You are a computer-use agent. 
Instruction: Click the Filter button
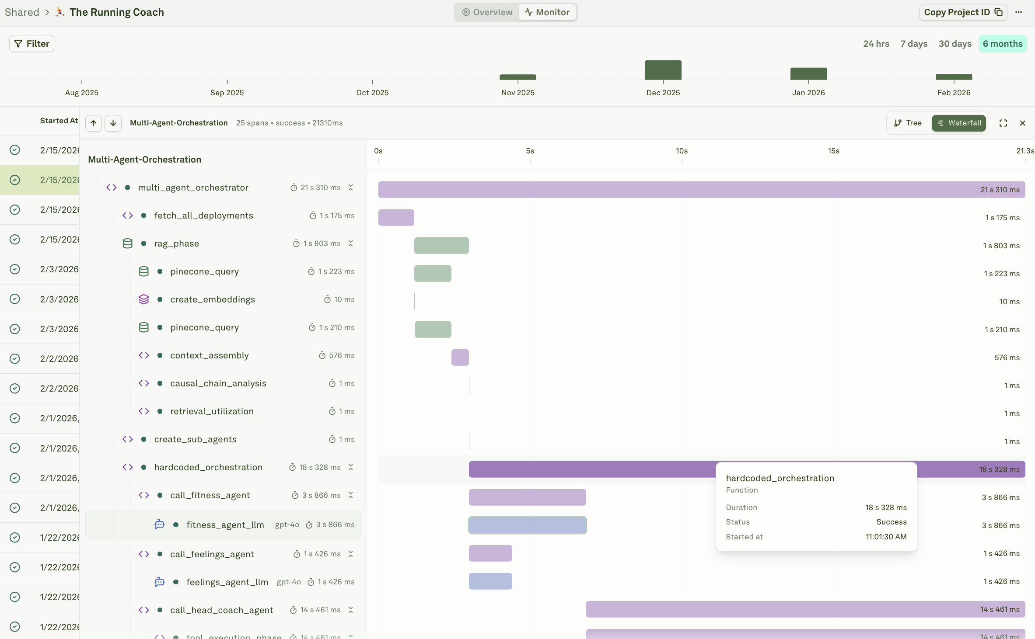point(32,44)
